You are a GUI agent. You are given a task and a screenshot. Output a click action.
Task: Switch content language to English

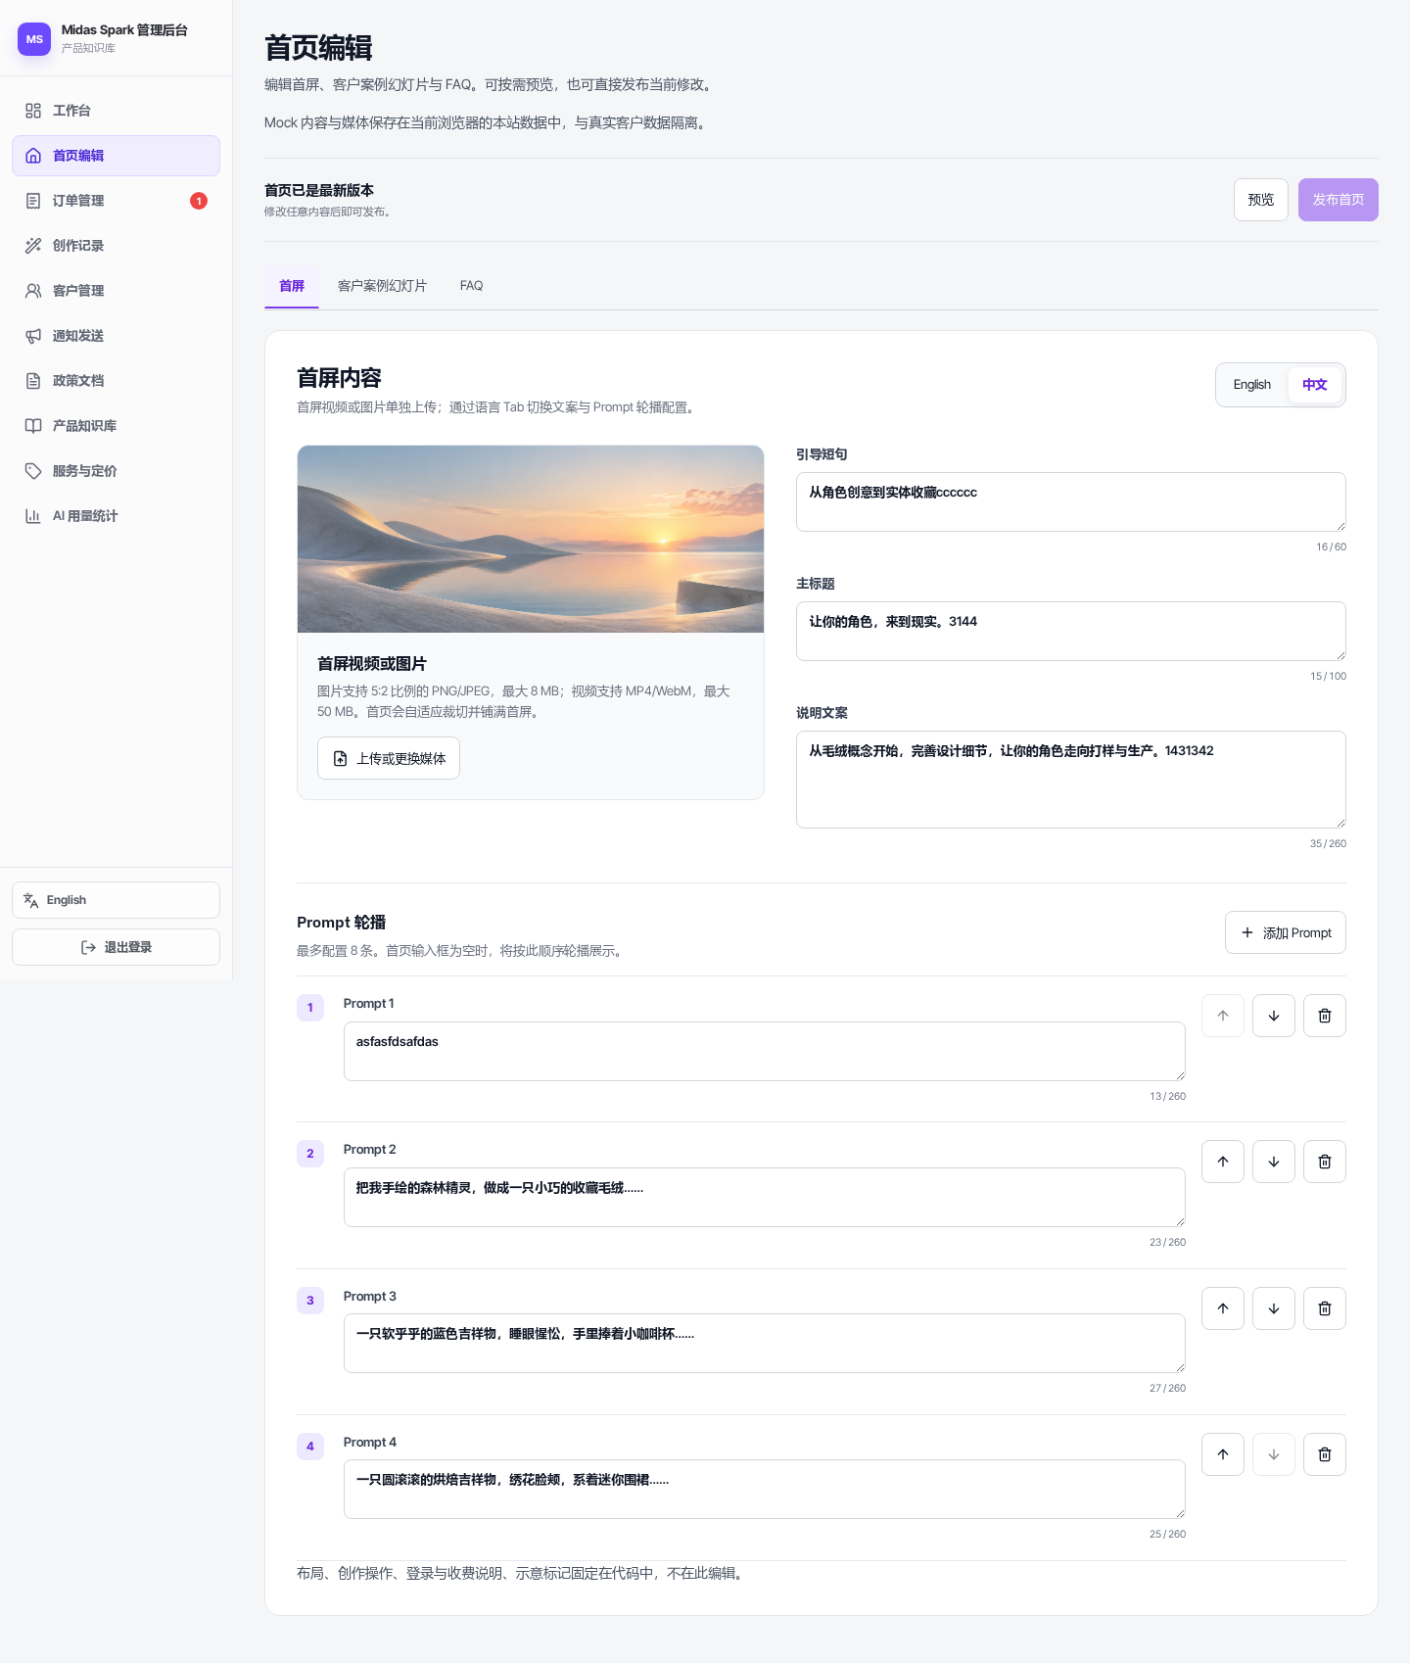pyautogui.click(x=1251, y=385)
